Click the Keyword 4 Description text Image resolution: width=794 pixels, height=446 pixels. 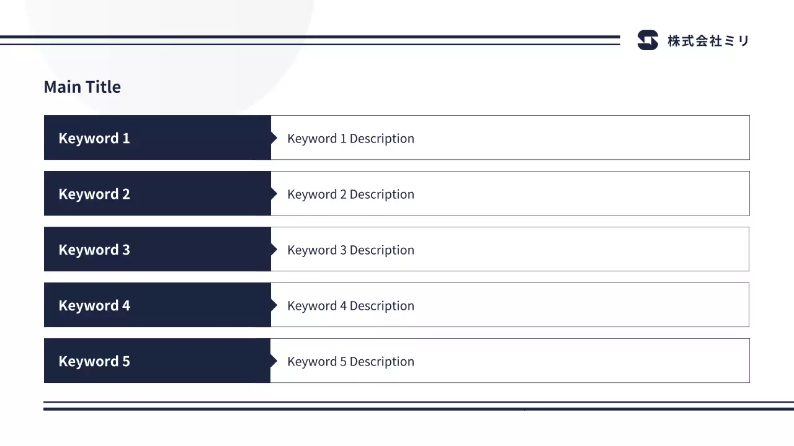[x=350, y=305]
